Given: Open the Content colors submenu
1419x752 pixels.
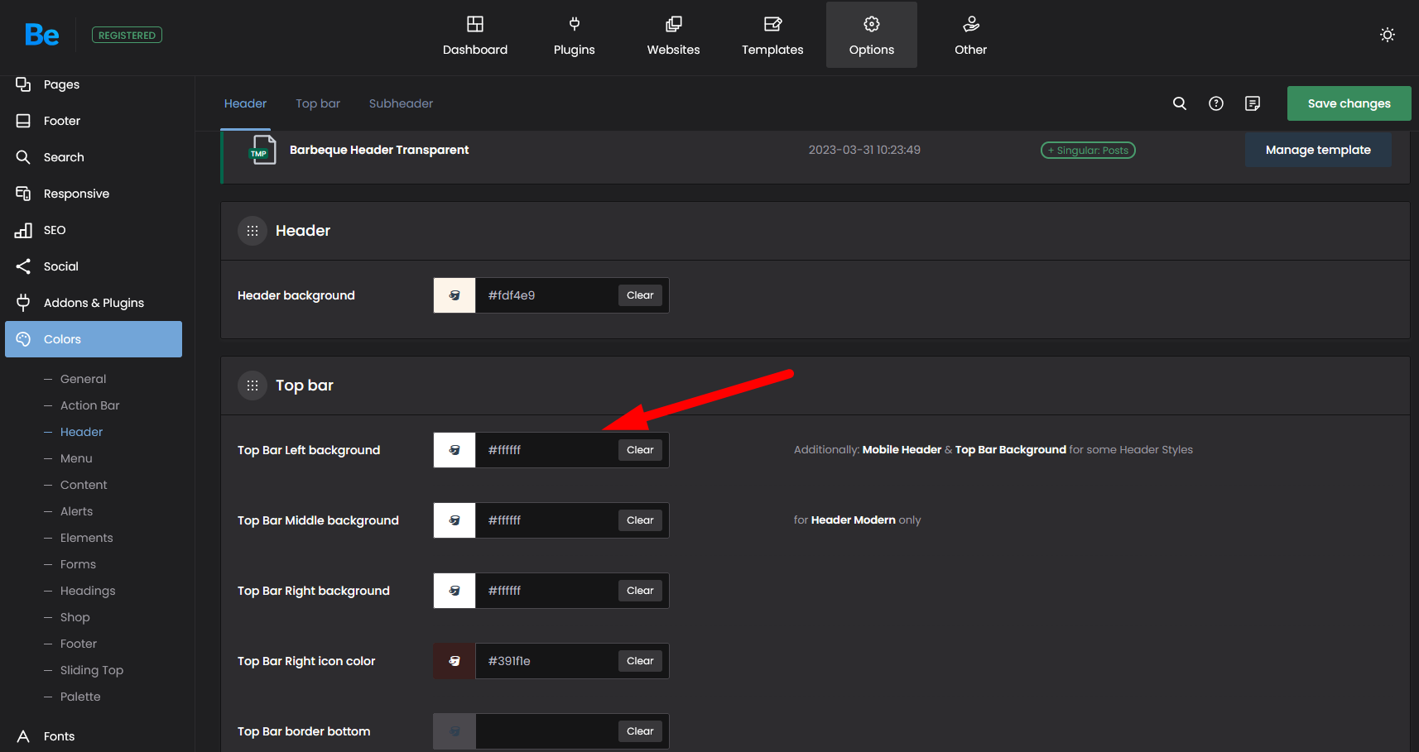Looking at the screenshot, I should 84,485.
